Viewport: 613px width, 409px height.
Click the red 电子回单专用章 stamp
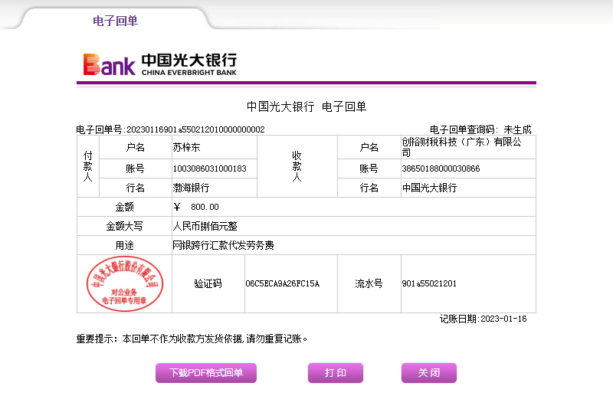coord(125,283)
